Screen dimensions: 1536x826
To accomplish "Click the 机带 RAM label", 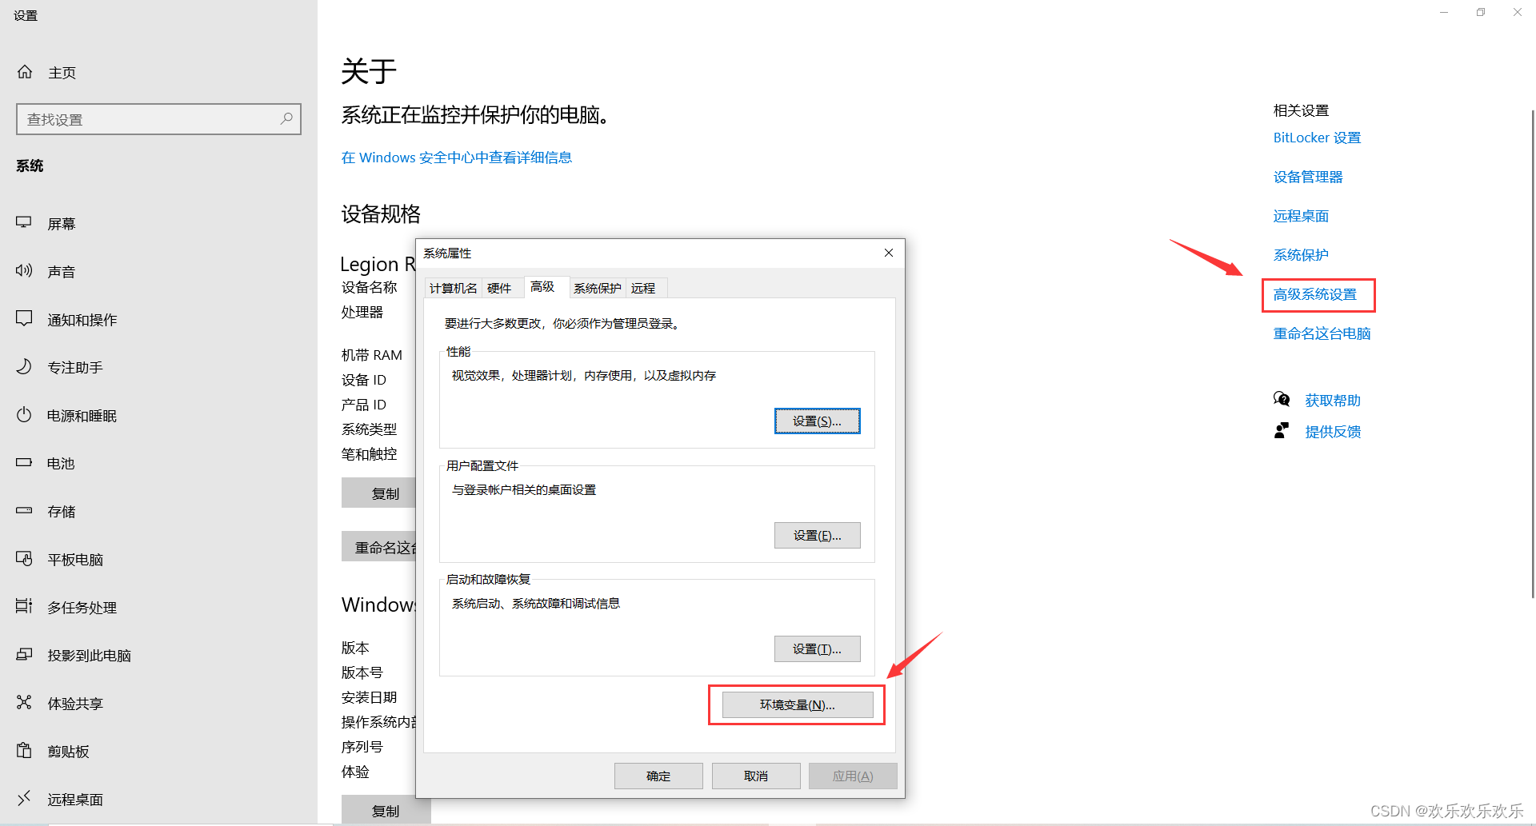I will pyautogui.click(x=372, y=355).
